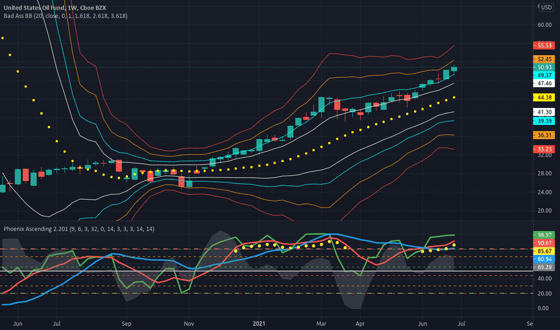This screenshot has width=560, height=330.
Task: Select the Bad Ass BB indicator legend
Action: pos(65,16)
